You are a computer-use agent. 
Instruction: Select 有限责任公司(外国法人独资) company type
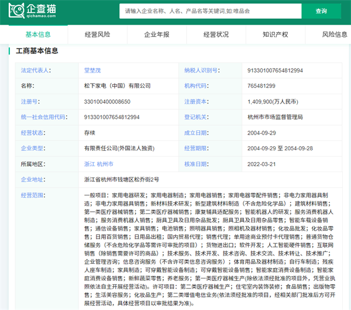click(119, 148)
